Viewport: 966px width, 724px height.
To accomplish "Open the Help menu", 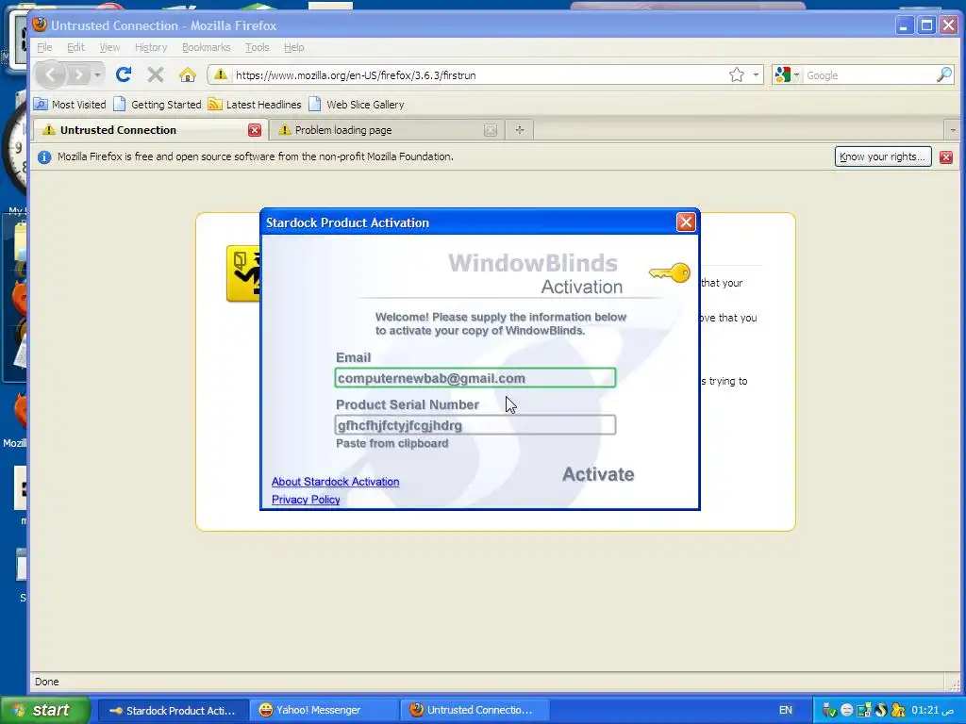I will (x=294, y=47).
